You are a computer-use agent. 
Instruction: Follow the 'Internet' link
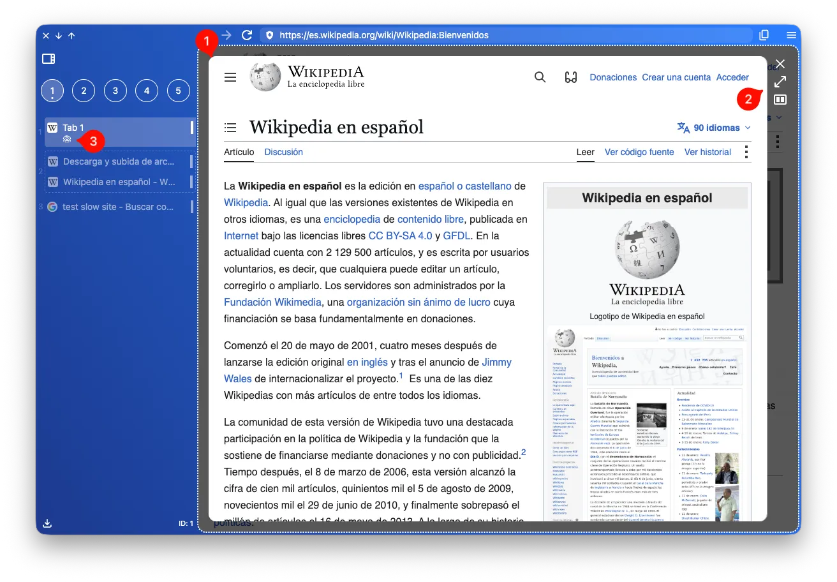click(241, 236)
